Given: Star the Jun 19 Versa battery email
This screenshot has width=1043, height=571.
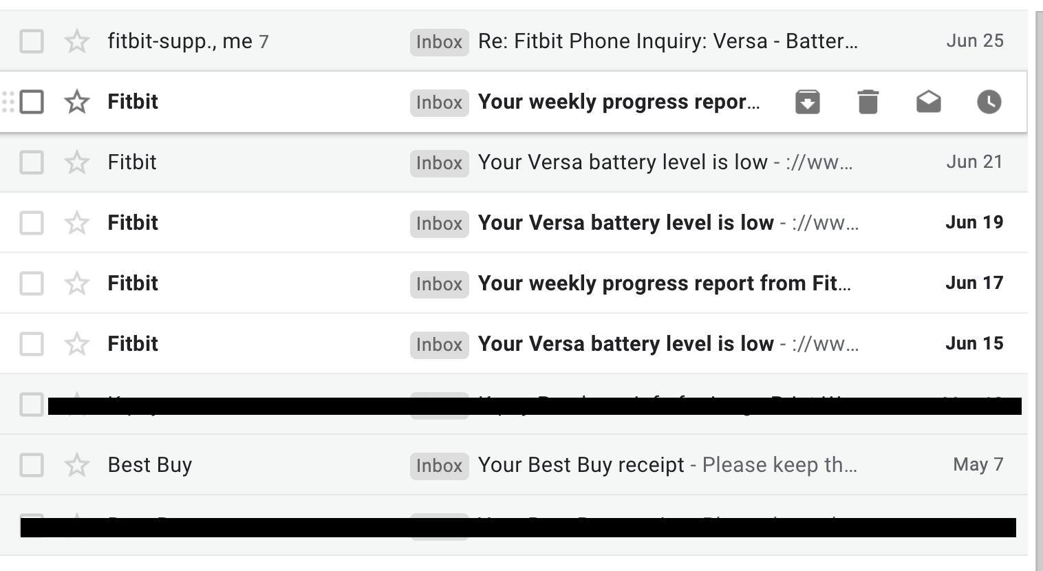Looking at the screenshot, I should 76,223.
